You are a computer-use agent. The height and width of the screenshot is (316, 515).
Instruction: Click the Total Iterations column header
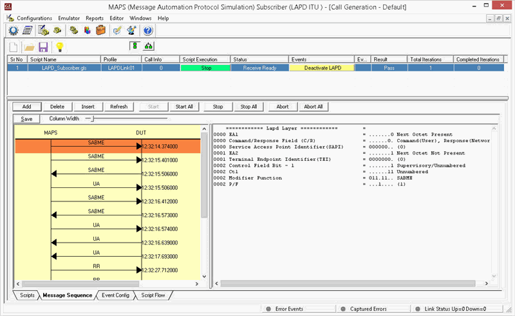point(431,59)
